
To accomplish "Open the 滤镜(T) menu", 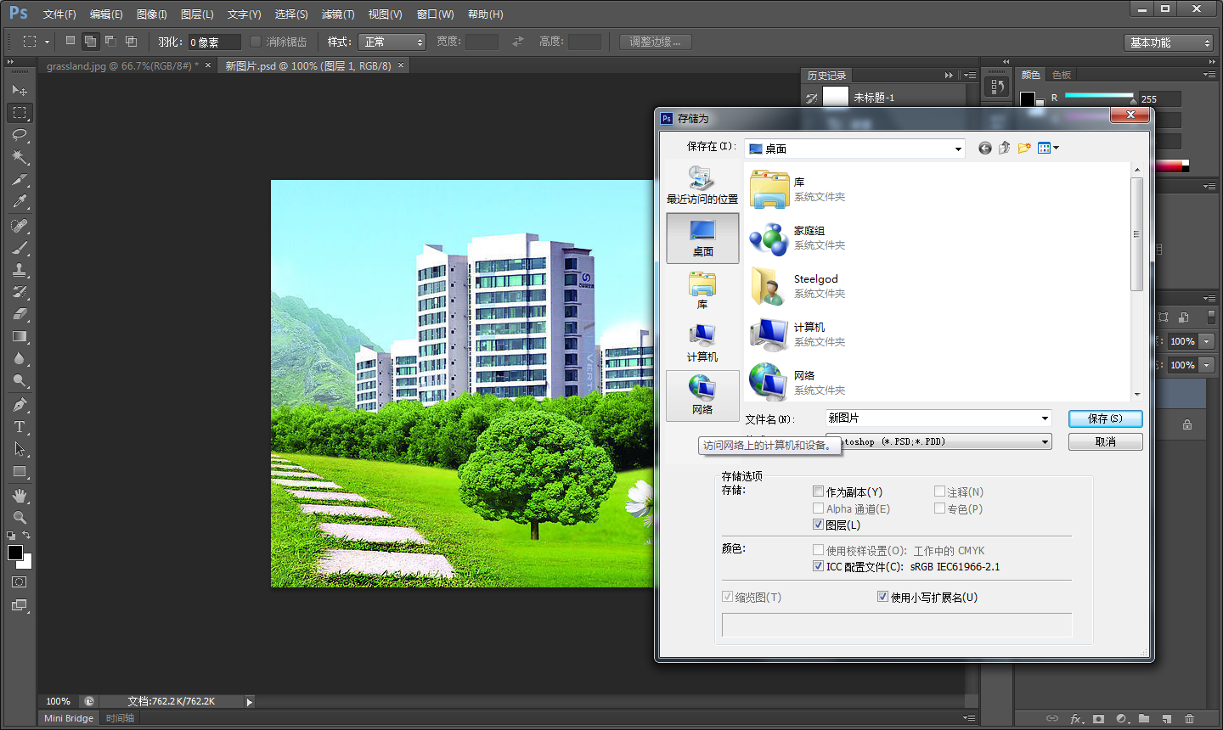I will click(338, 14).
